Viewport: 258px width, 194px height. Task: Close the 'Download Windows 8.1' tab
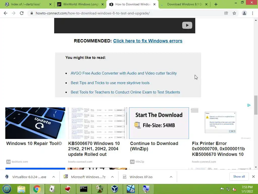[206, 4]
